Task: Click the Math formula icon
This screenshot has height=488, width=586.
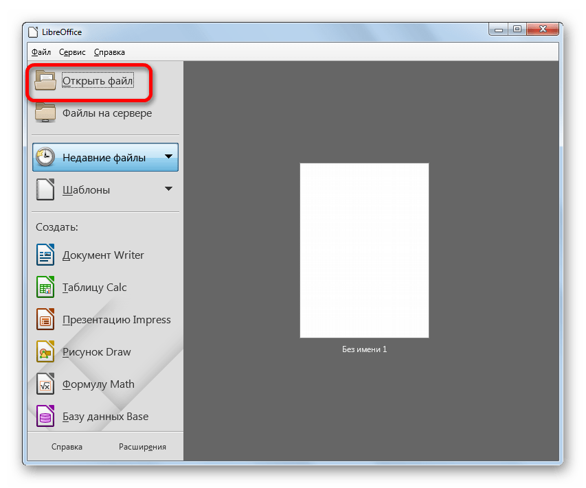Action: click(x=45, y=384)
